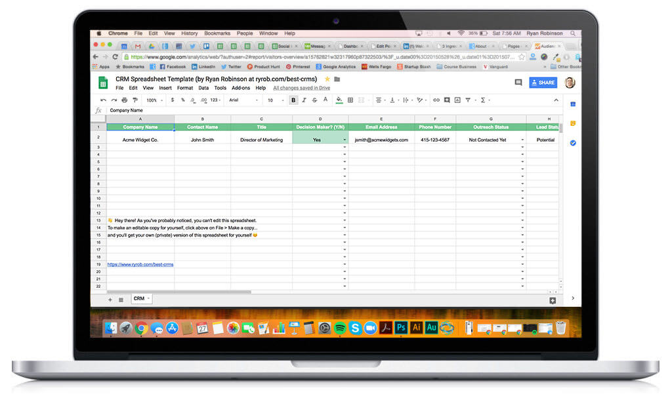Viewport: 672px width, 413px height.
Task: Click the merge cells icon
Action: pyautogui.click(x=362, y=100)
